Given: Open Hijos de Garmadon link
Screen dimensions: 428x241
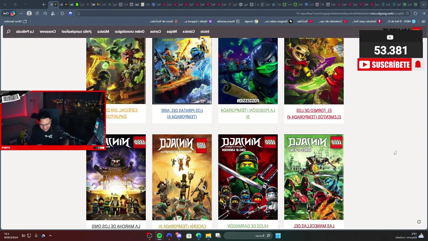Looking at the screenshot, I should coord(248,226).
